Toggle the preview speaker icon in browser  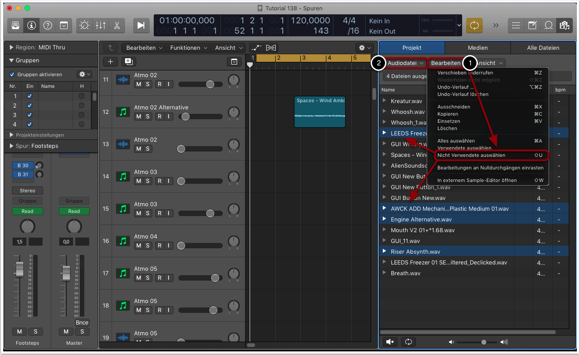[x=390, y=342]
